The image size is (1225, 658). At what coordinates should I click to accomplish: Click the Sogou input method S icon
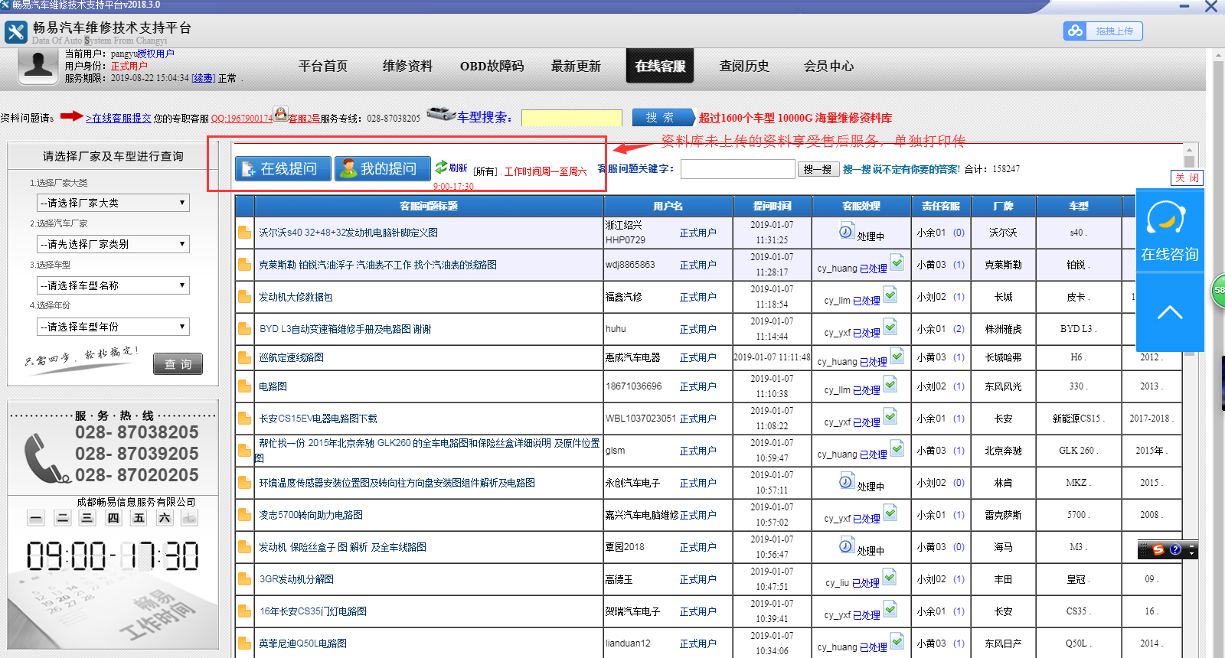(1158, 549)
